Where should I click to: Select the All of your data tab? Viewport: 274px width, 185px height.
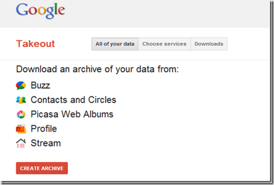[115, 44]
